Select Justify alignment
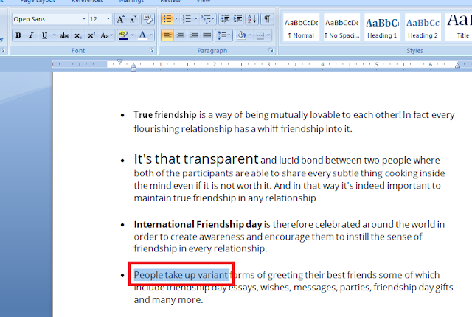The image size is (472, 317). pos(206,35)
